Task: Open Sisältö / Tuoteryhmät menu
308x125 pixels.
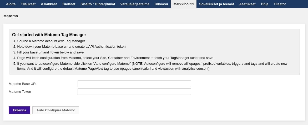Action: 98,4
